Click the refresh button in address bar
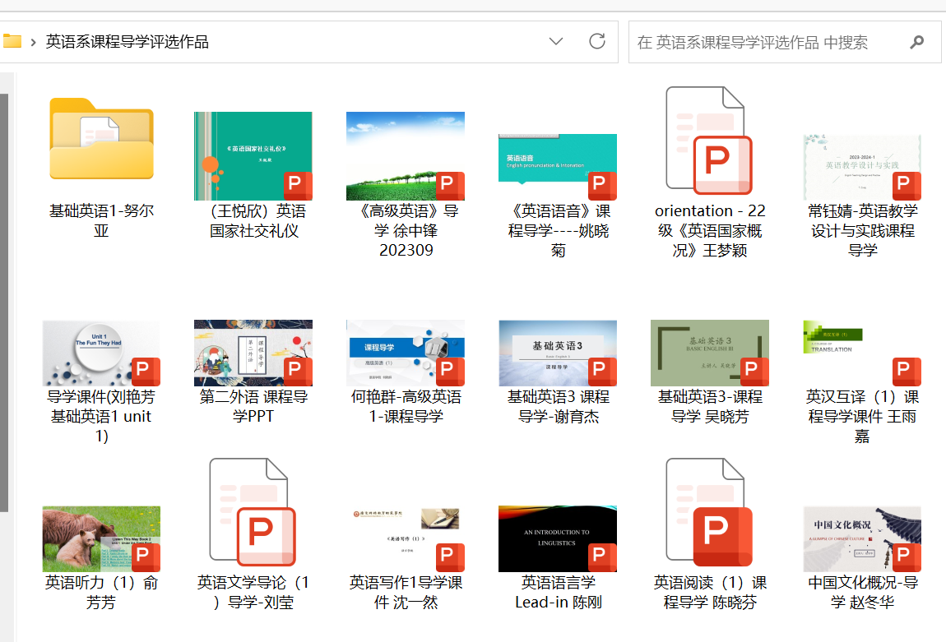This screenshot has height=642, width=946. (x=597, y=41)
